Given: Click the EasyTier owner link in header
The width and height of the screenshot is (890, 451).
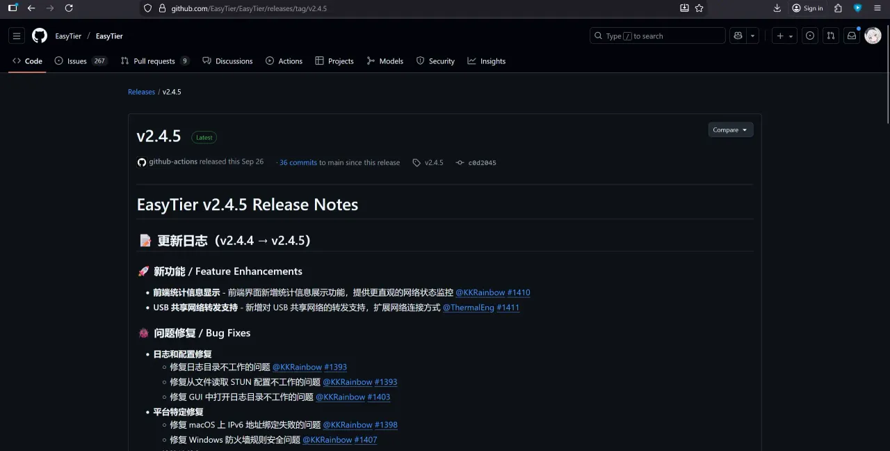Looking at the screenshot, I should (68, 36).
